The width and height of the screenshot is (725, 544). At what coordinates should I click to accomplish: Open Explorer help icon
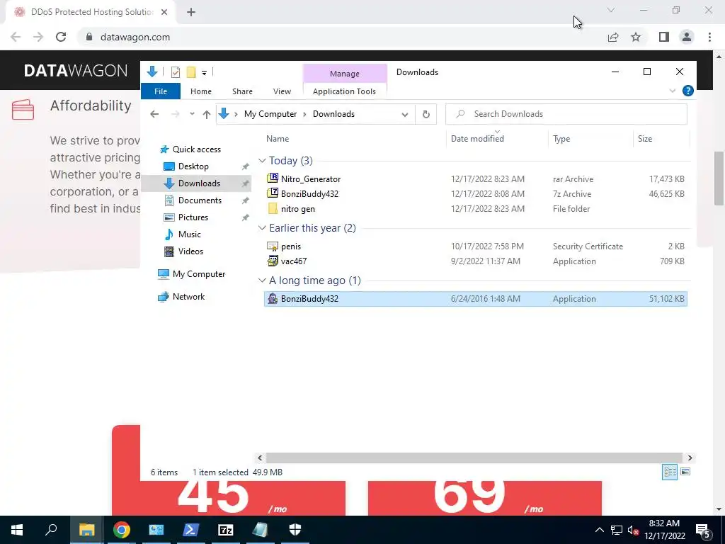tap(687, 91)
